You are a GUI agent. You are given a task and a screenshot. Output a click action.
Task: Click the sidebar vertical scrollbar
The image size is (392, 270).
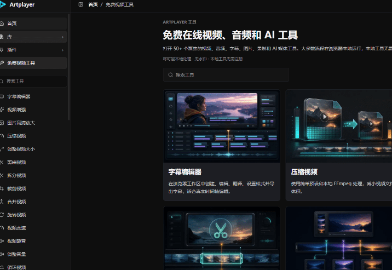point(69,67)
